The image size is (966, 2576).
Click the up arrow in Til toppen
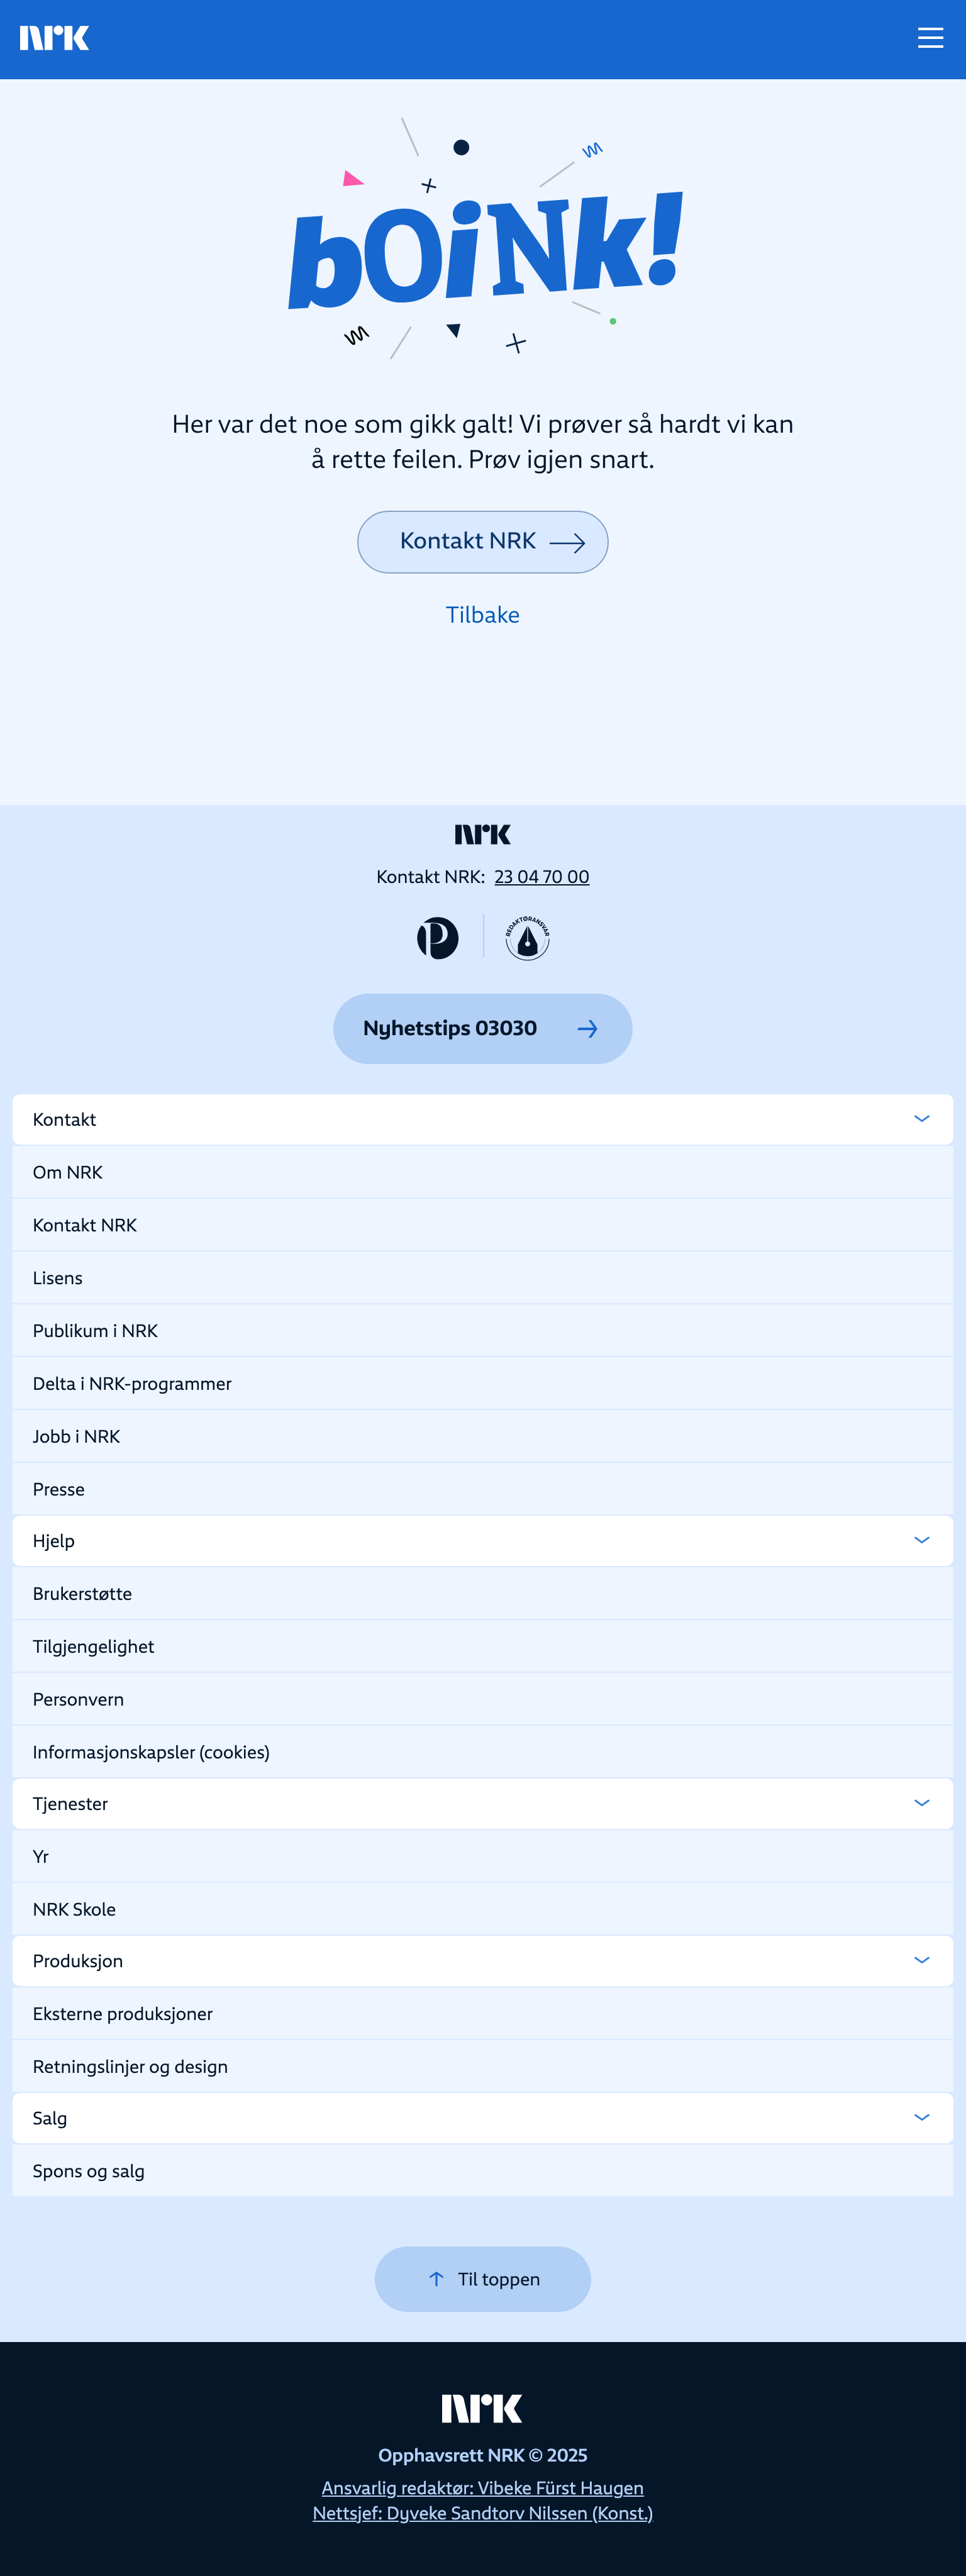436,2279
